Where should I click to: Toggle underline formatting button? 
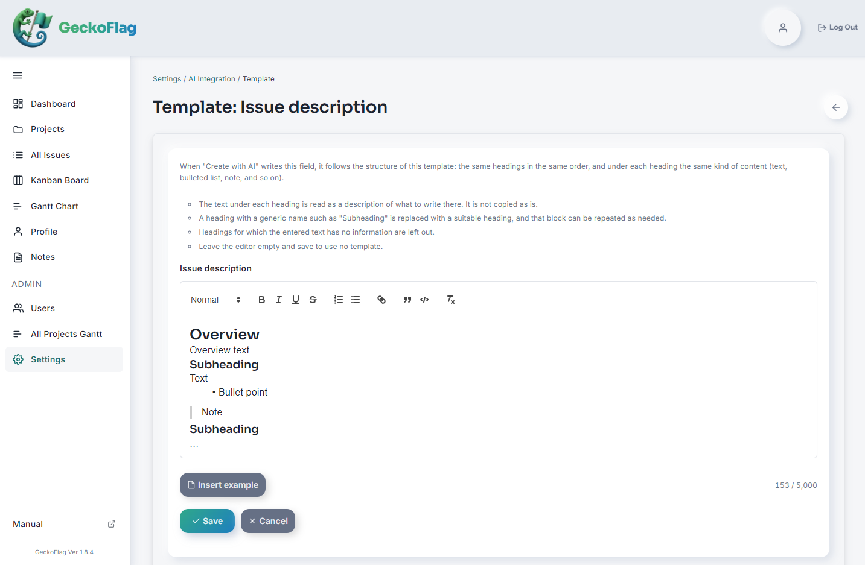point(295,300)
